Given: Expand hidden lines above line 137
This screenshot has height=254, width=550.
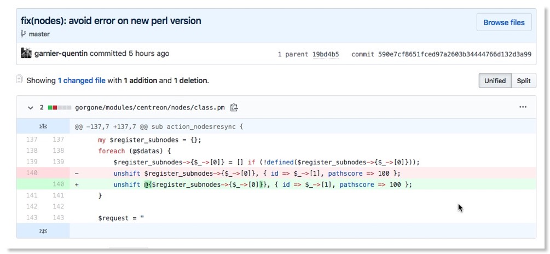Looking at the screenshot, I should 43,126.
